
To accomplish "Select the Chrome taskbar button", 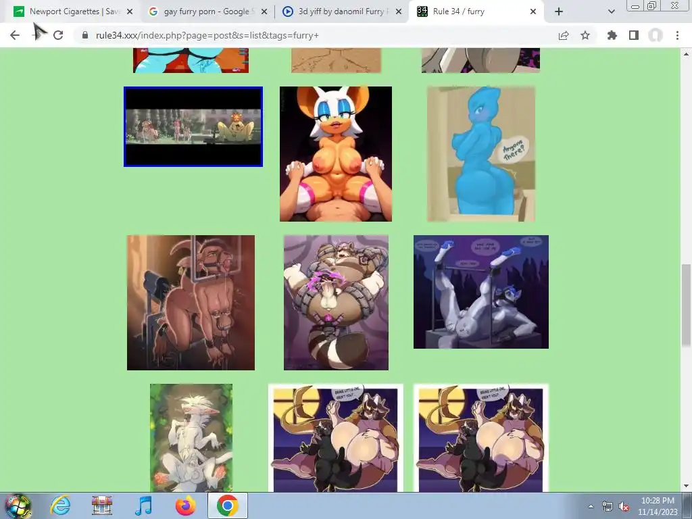I will (227, 505).
